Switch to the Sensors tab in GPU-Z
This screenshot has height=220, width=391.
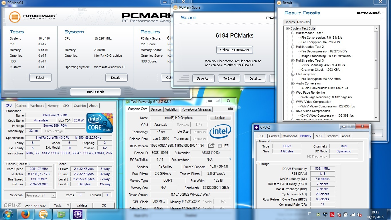(156, 109)
